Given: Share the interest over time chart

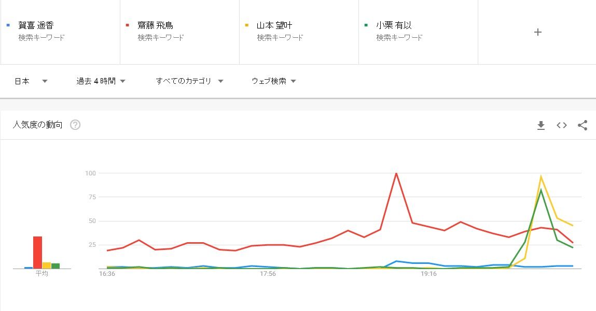Looking at the screenshot, I should click(583, 125).
